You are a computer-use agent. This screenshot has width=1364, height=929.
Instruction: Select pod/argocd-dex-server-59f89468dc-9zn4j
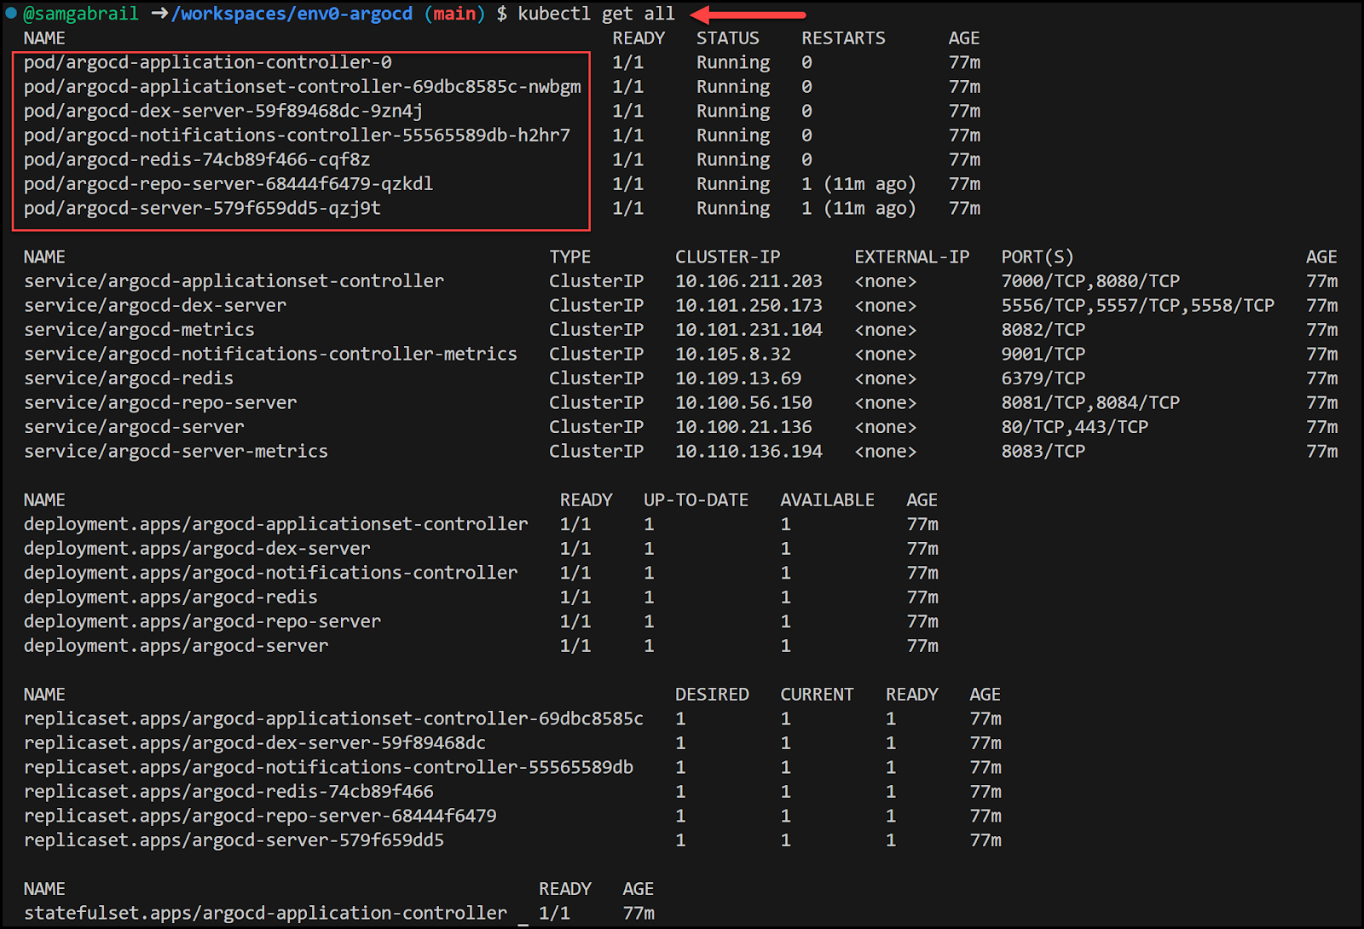click(223, 111)
